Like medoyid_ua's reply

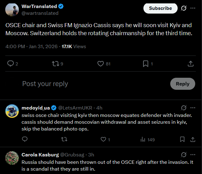tap(104, 139)
